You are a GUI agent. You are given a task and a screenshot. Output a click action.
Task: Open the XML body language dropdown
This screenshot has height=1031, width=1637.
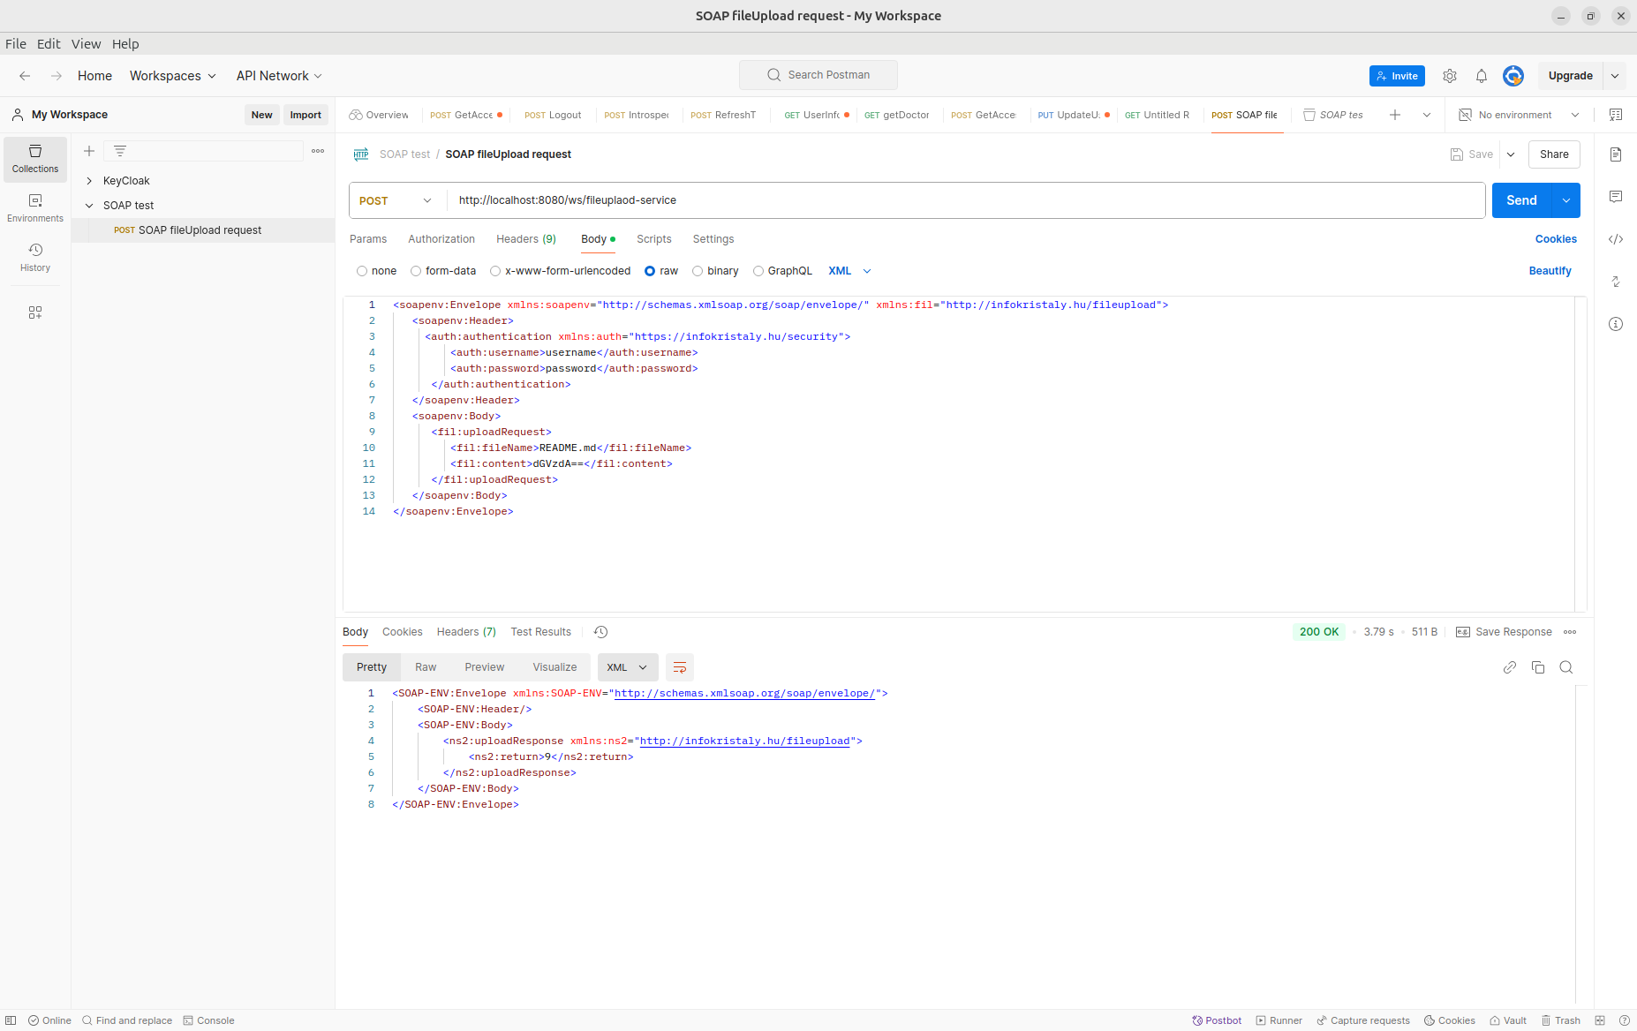[x=849, y=271]
